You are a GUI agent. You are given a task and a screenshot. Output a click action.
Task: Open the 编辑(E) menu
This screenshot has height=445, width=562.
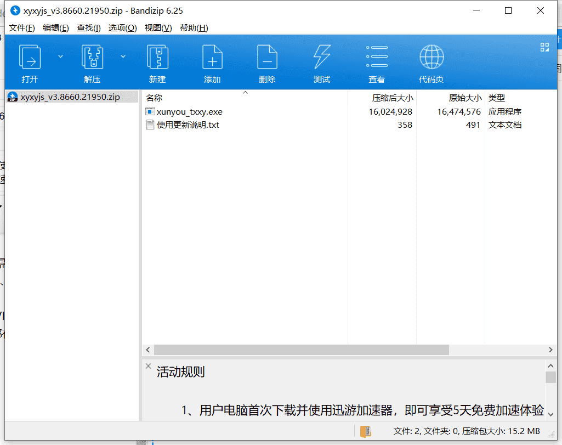[55, 28]
